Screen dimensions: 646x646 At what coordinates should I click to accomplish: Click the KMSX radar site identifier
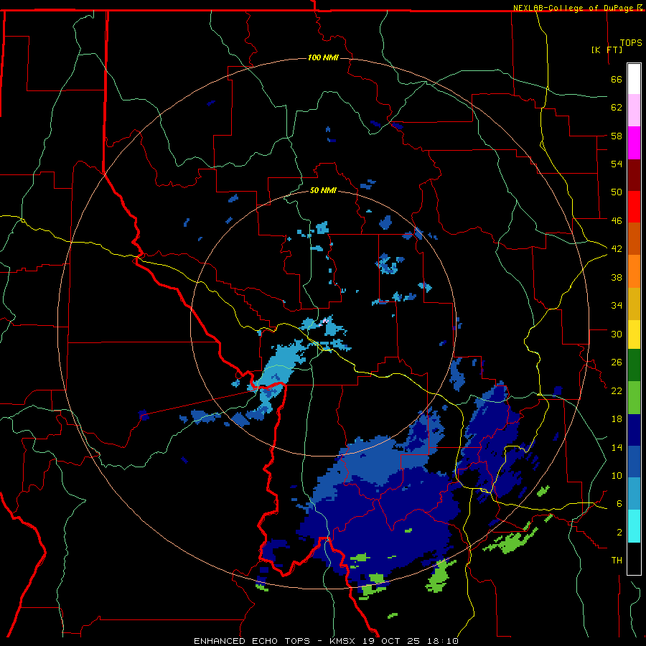(344, 641)
